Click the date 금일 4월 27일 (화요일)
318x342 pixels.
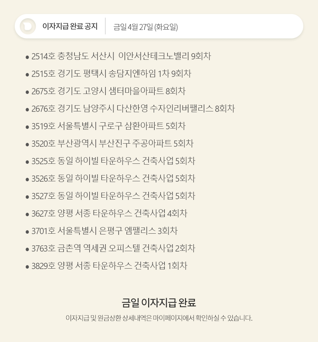tap(145, 27)
